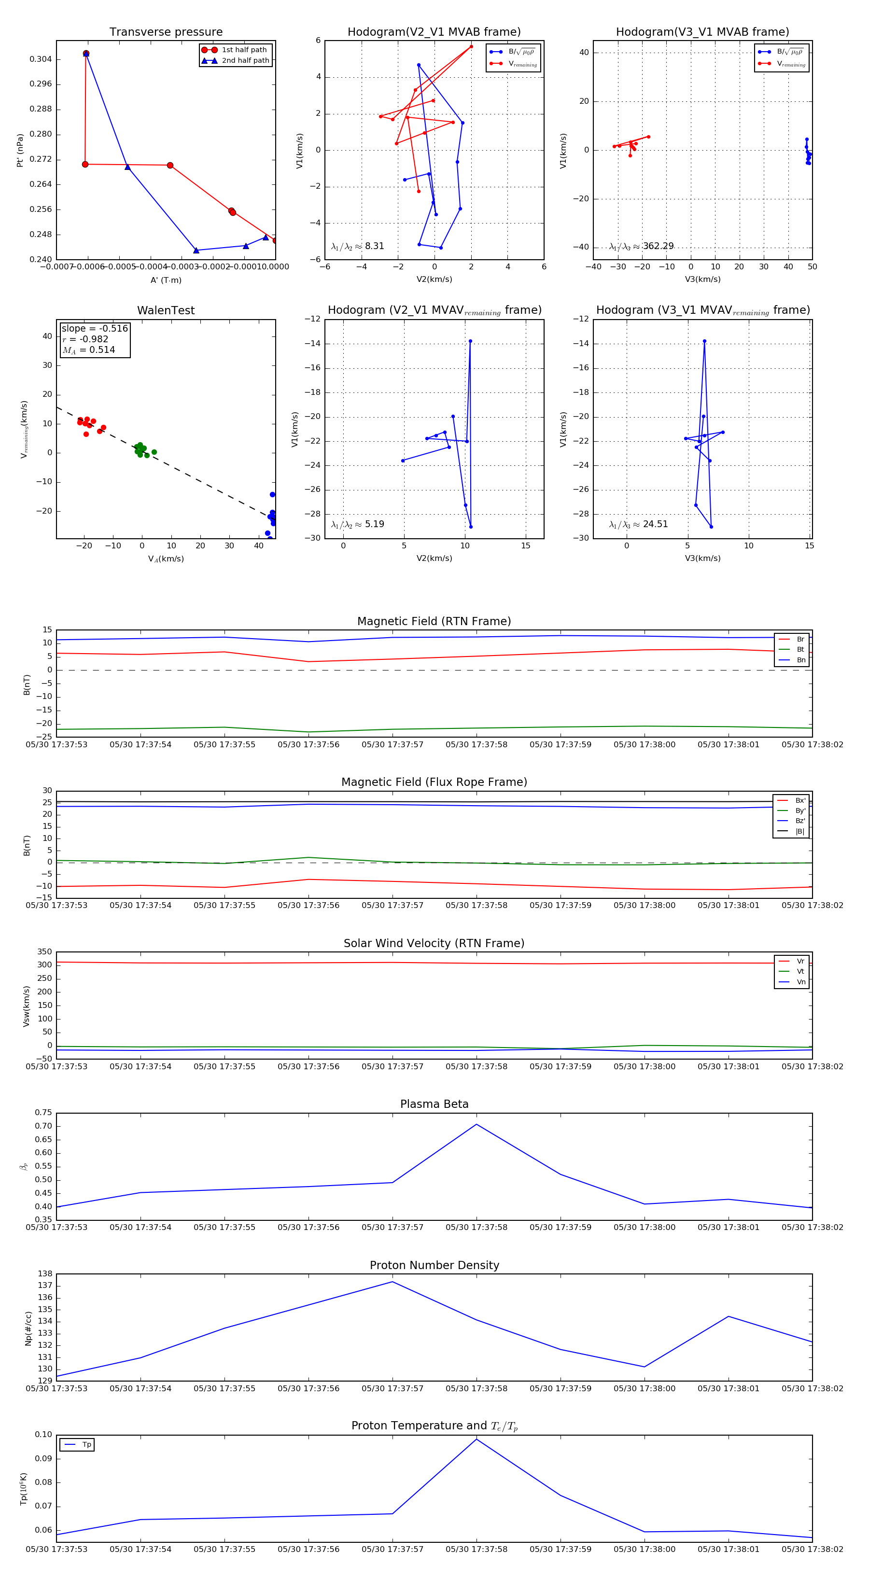The image size is (869, 1593).
Task: Click the "Np(#/cc)" y-axis label
Action: pyautogui.click(x=28, y=1328)
